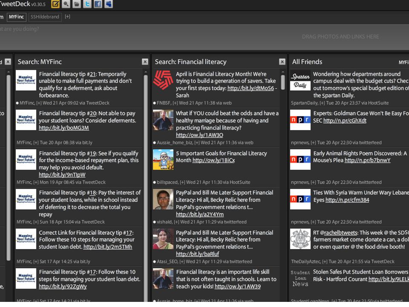Open the compose tweet icon in toolbar

point(55,4)
